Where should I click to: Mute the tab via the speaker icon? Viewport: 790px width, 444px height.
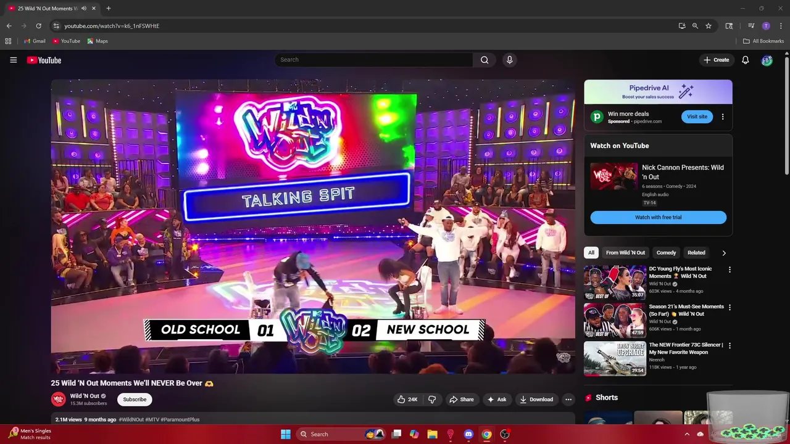coord(83,9)
